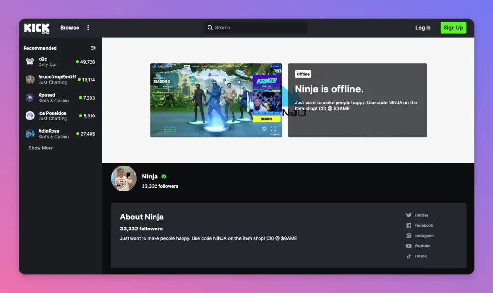The image size is (493, 293).
Task: Click '33,332 followers' in the About section
Action: (x=141, y=229)
